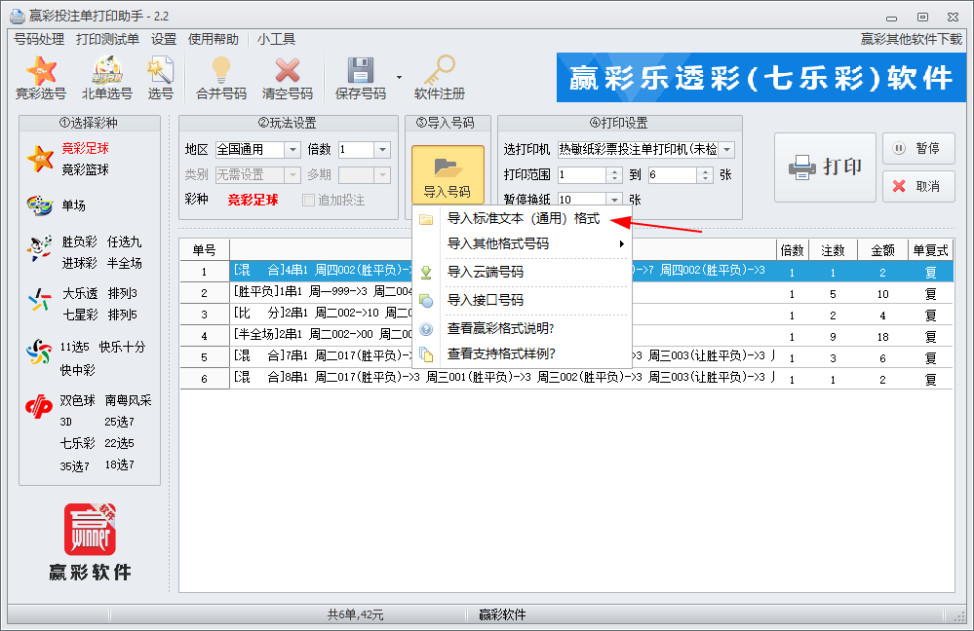This screenshot has width=974, height=631.
Task: Click the printer icon on 打印 button
Action: 802,167
